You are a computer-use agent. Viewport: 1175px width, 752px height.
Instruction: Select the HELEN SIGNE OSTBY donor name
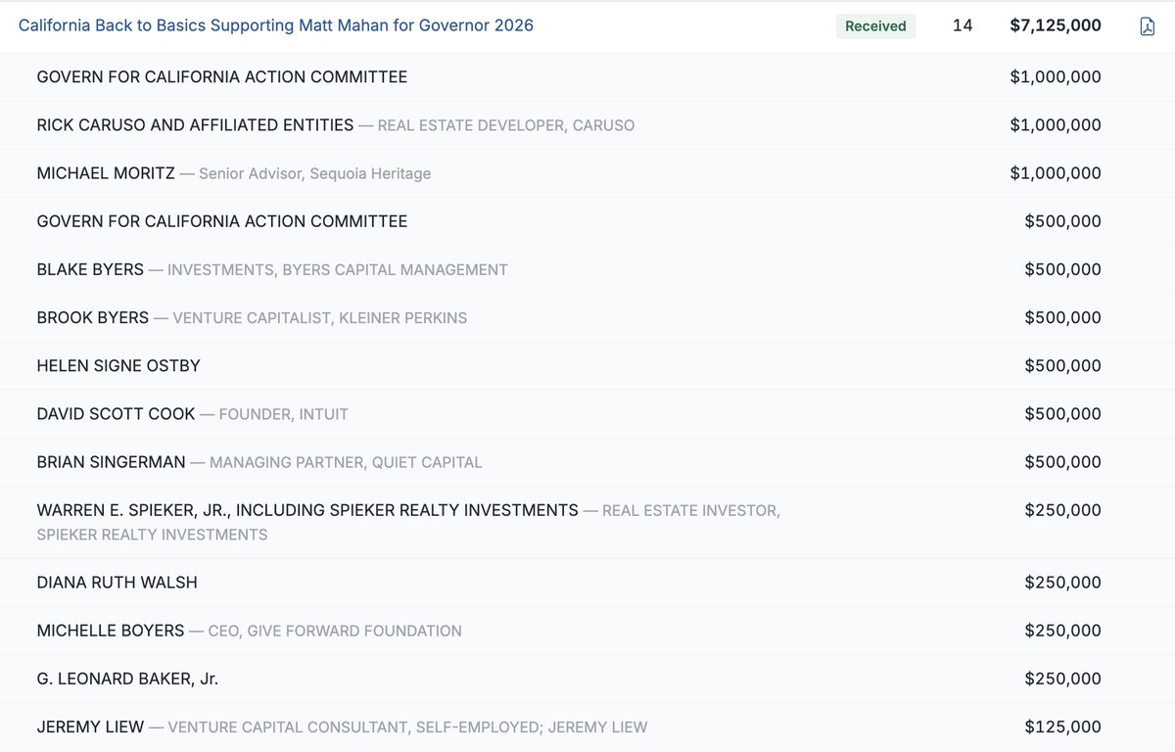(118, 365)
